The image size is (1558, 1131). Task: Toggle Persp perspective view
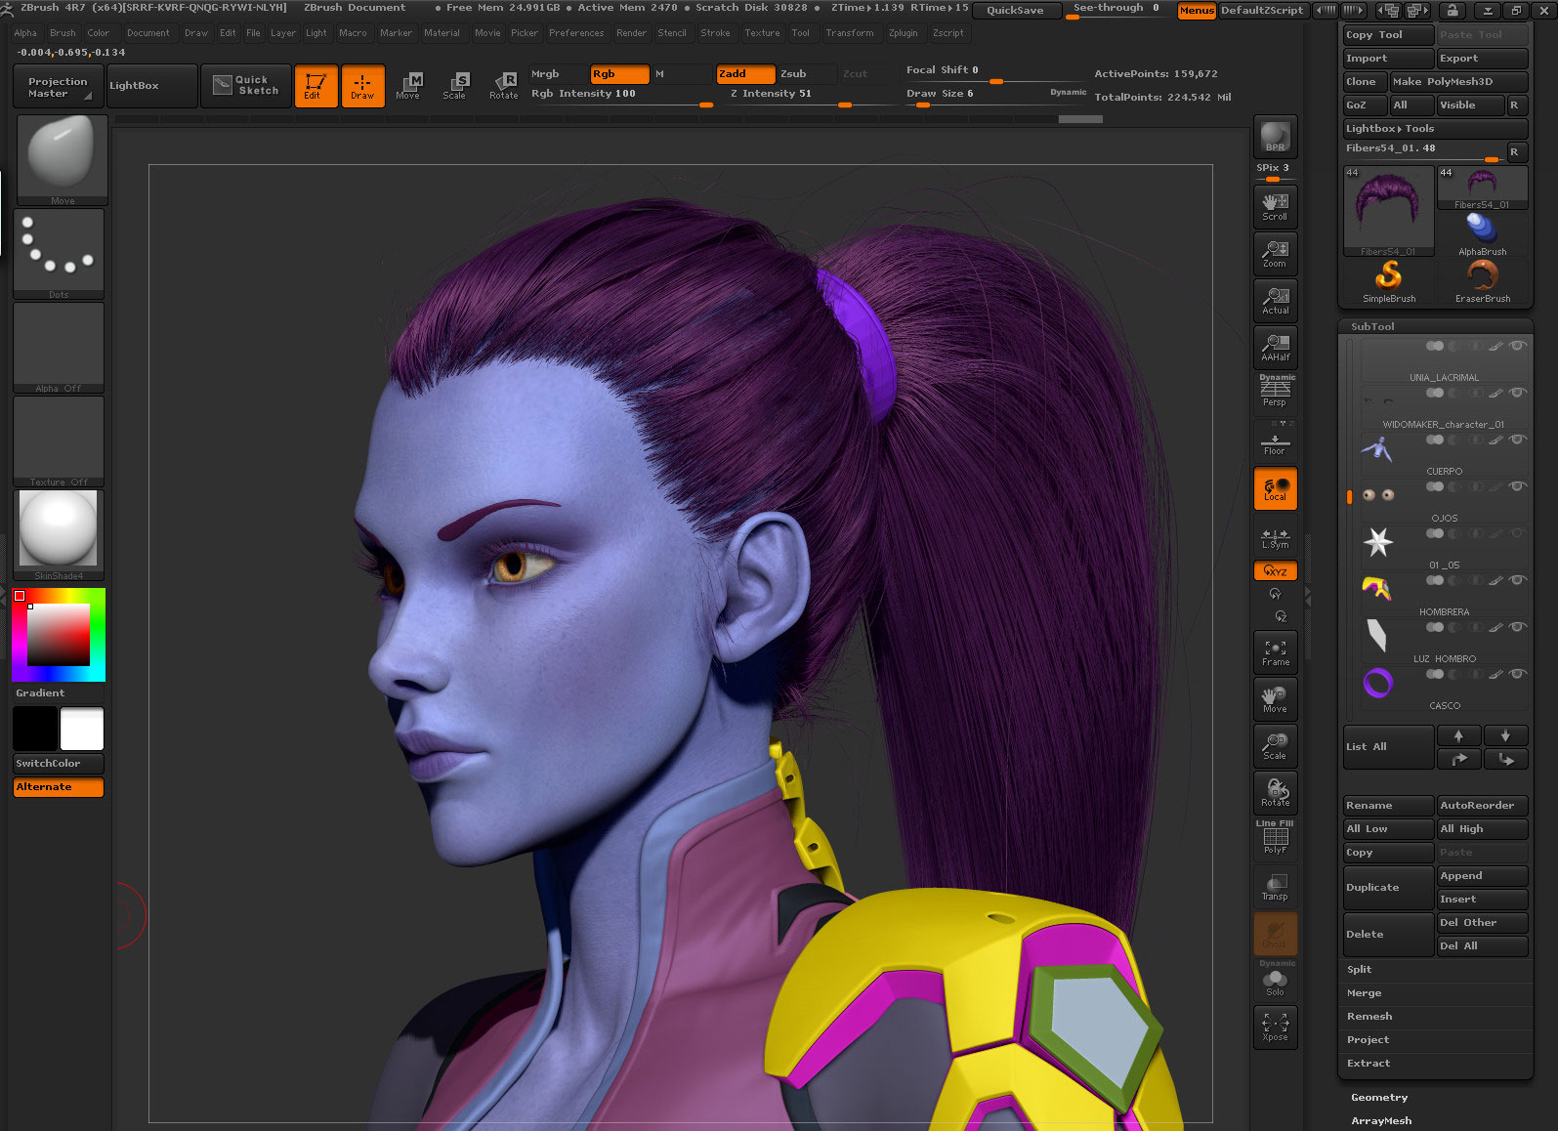pos(1275,392)
